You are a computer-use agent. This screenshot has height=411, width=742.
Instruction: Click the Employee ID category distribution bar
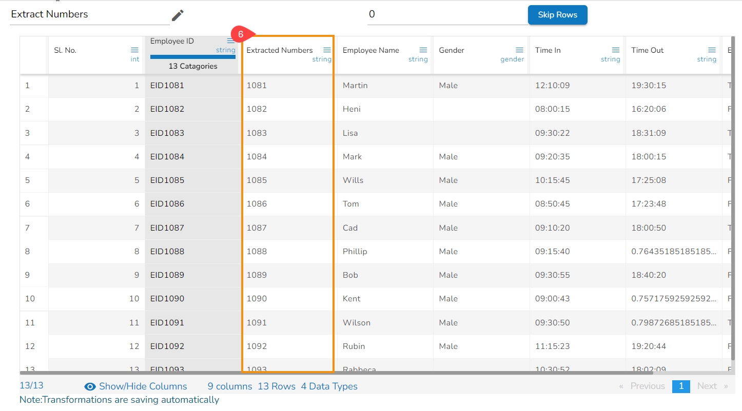192,57
